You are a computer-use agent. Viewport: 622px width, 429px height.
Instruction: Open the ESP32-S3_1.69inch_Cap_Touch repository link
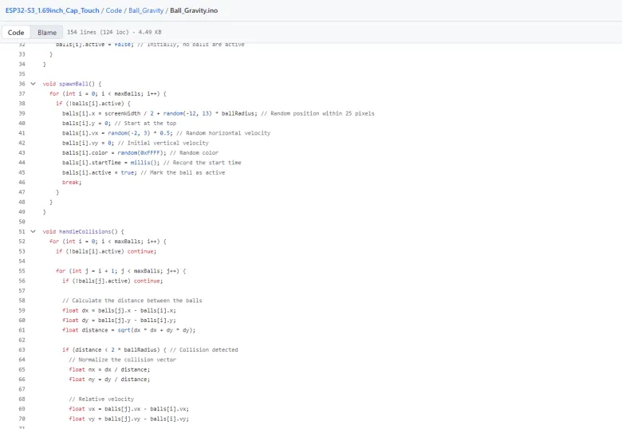[51, 10]
